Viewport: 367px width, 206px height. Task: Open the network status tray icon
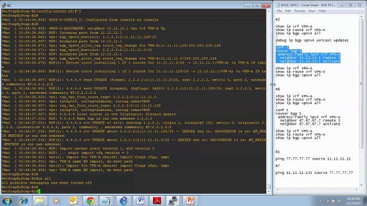coord(327,201)
